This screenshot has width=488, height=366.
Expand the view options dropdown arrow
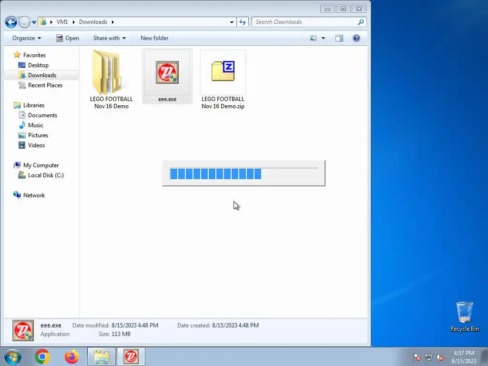pos(323,38)
